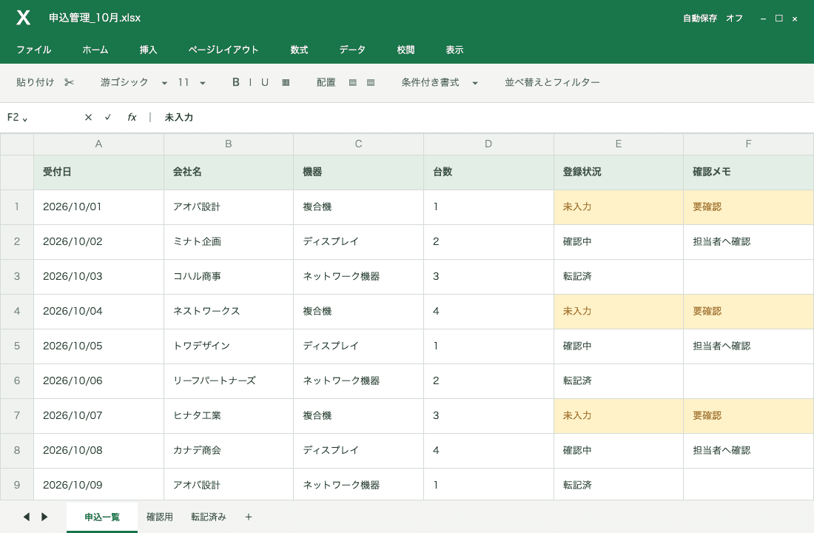Select cell トワデザイン
Screen dimensions: 814x533
point(229,346)
